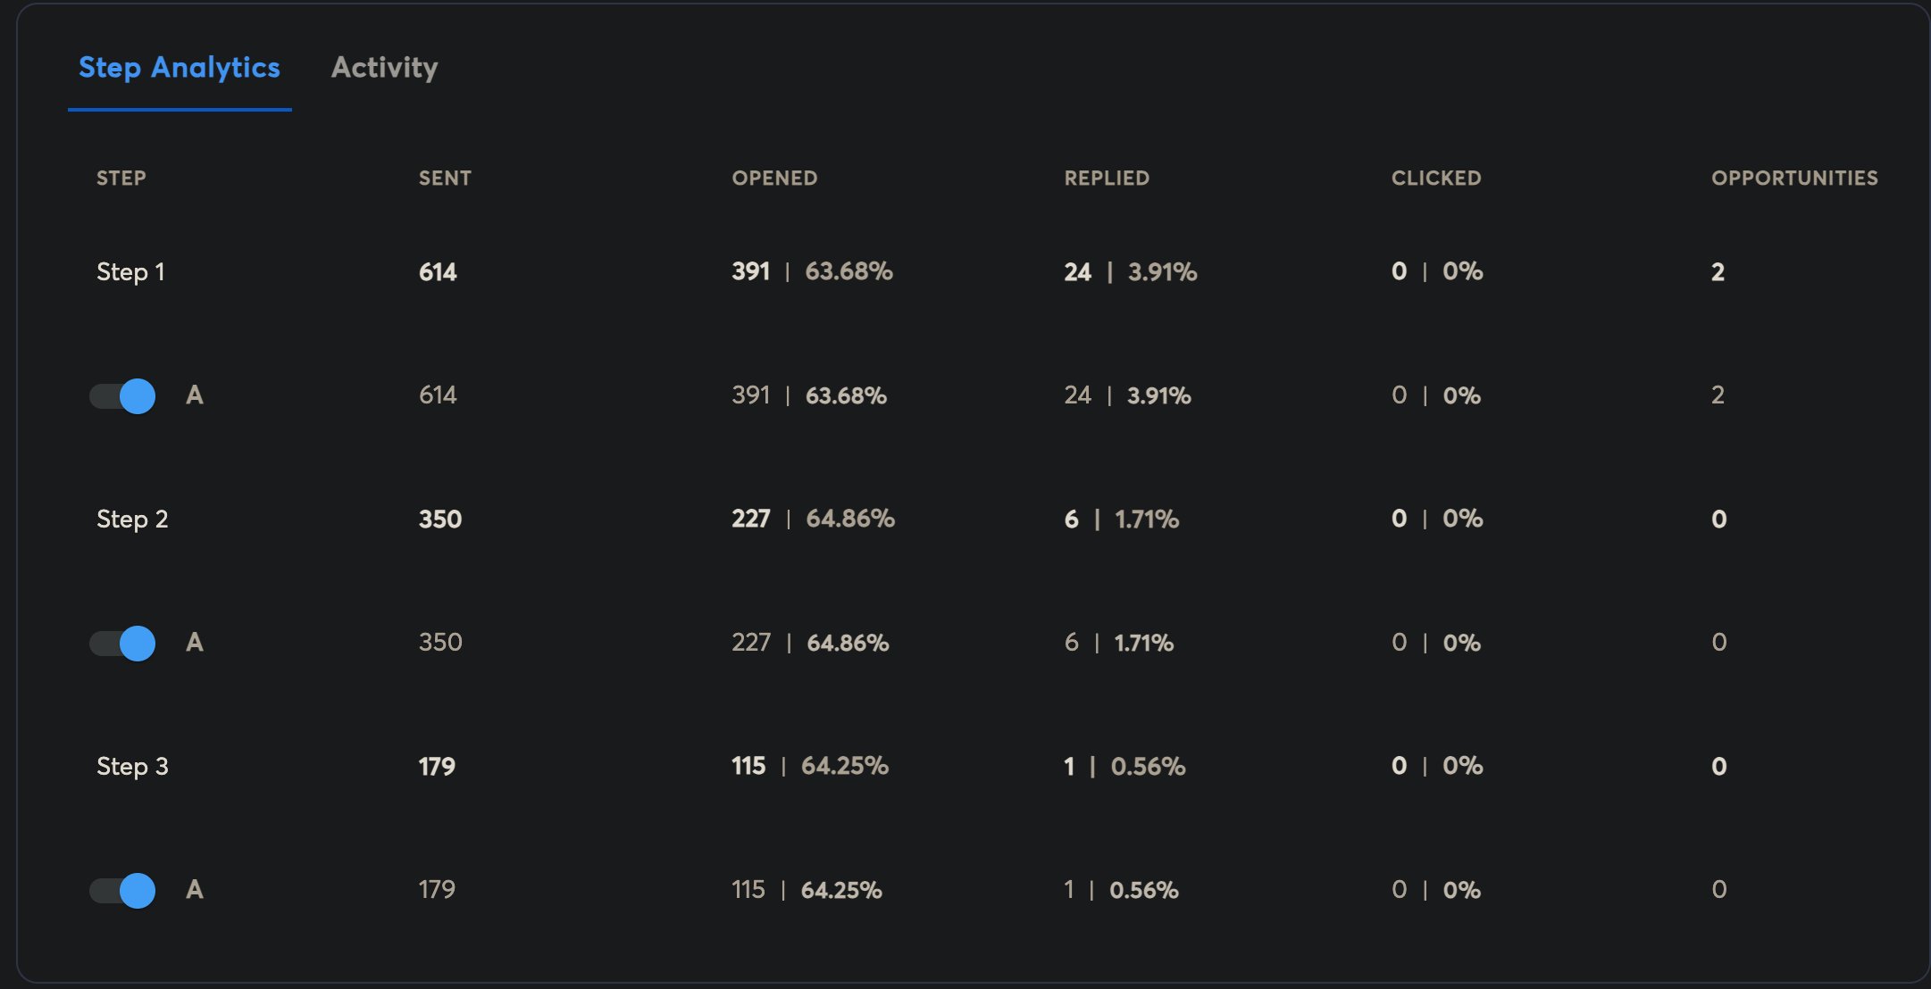Screen dimensions: 1931x989
Task: Turn off Step 3 variant A toggle
Action: coord(123,890)
